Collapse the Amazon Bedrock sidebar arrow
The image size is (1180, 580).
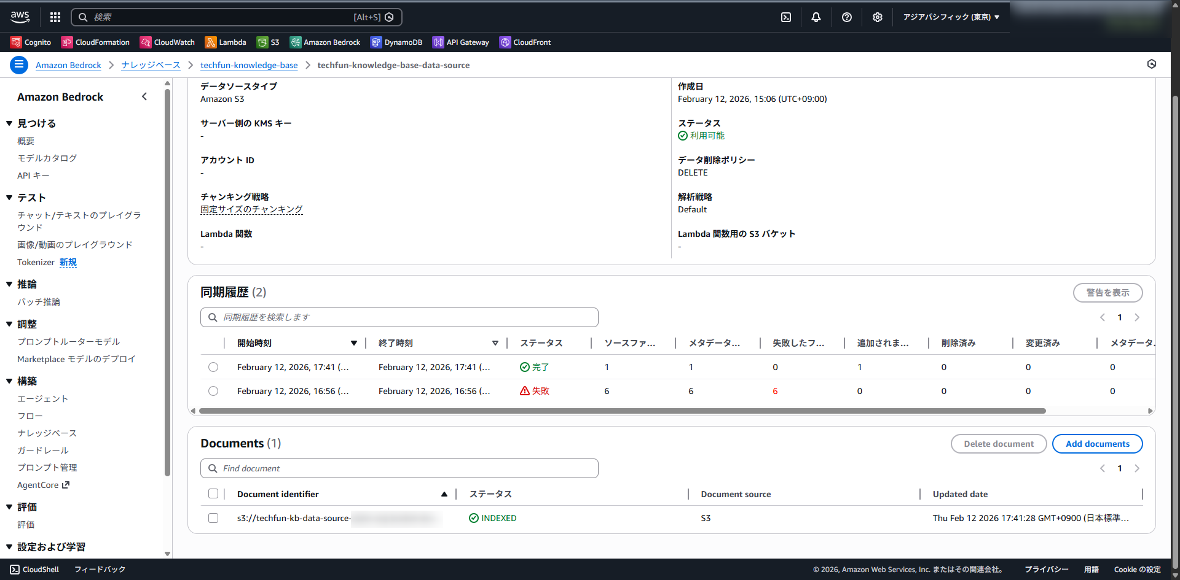(x=144, y=96)
